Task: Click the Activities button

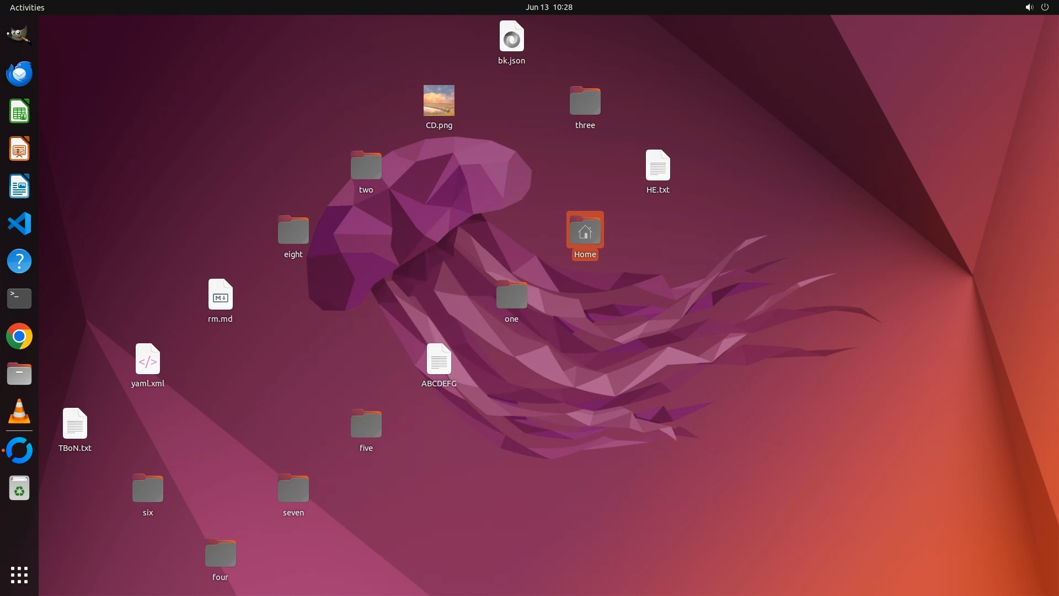Action: [x=27, y=7]
